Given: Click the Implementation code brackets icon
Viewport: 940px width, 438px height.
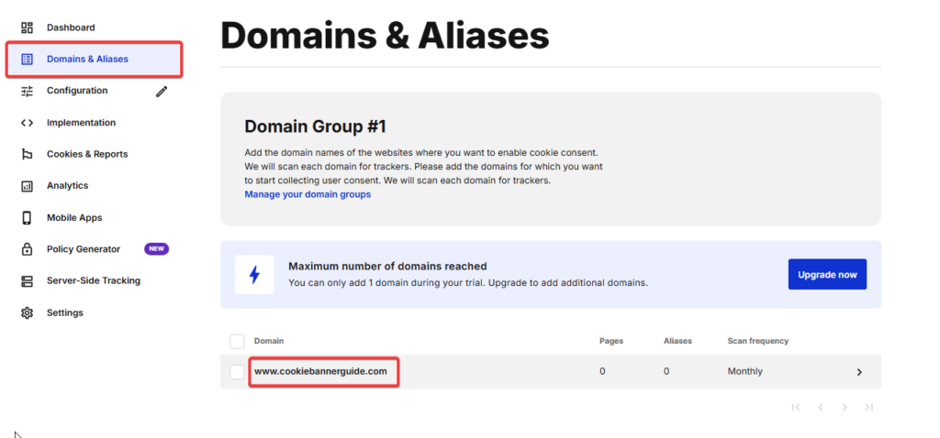Looking at the screenshot, I should (x=28, y=123).
